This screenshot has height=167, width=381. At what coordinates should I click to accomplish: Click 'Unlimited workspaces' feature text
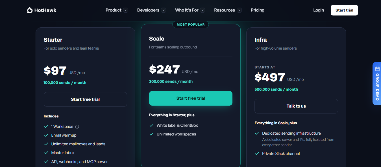(x=176, y=134)
